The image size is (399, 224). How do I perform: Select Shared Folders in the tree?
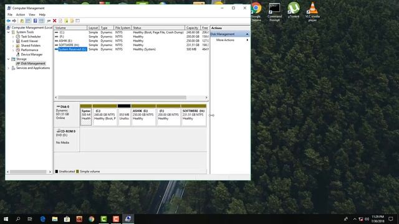point(31,45)
